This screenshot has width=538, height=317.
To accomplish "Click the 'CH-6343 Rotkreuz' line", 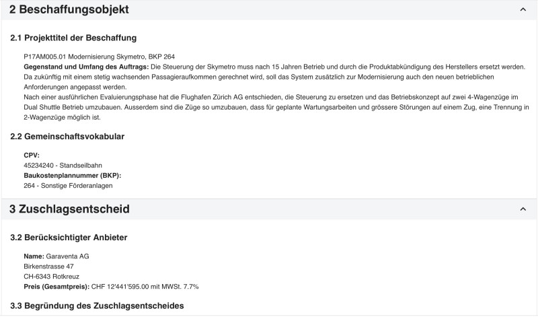I will [51, 277].
